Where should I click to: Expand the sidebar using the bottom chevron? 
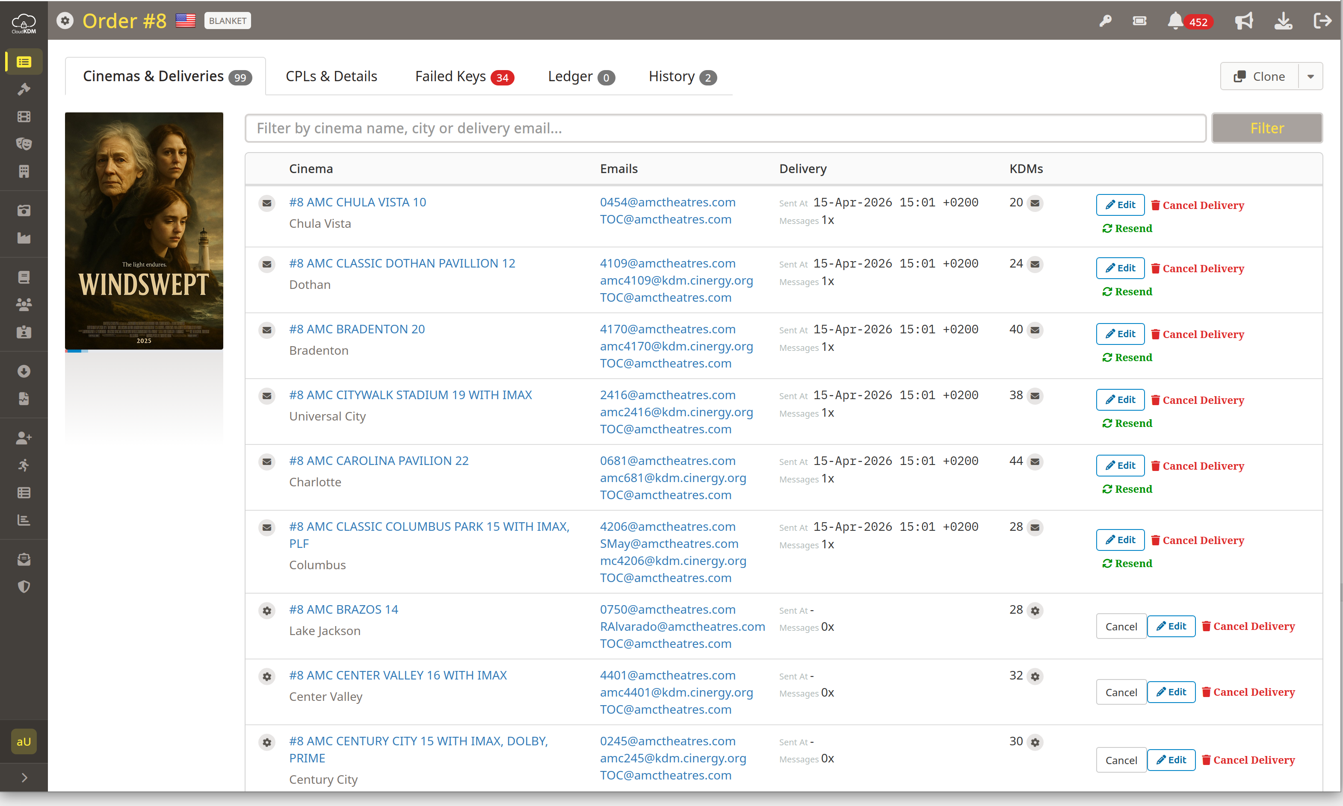pyautogui.click(x=24, y=777)
